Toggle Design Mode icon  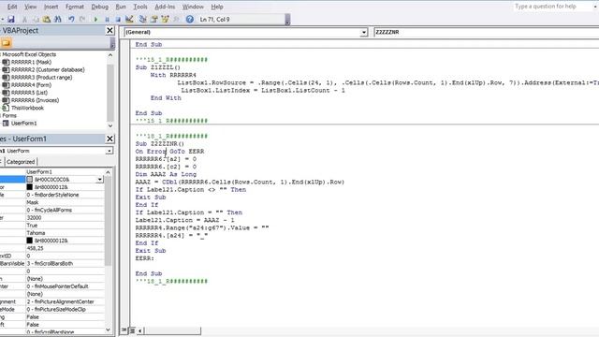129,19
